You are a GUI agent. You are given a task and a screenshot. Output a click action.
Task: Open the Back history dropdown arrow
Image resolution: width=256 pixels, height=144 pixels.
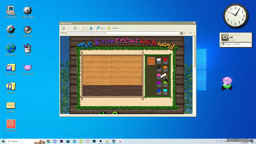pos(72,28)
